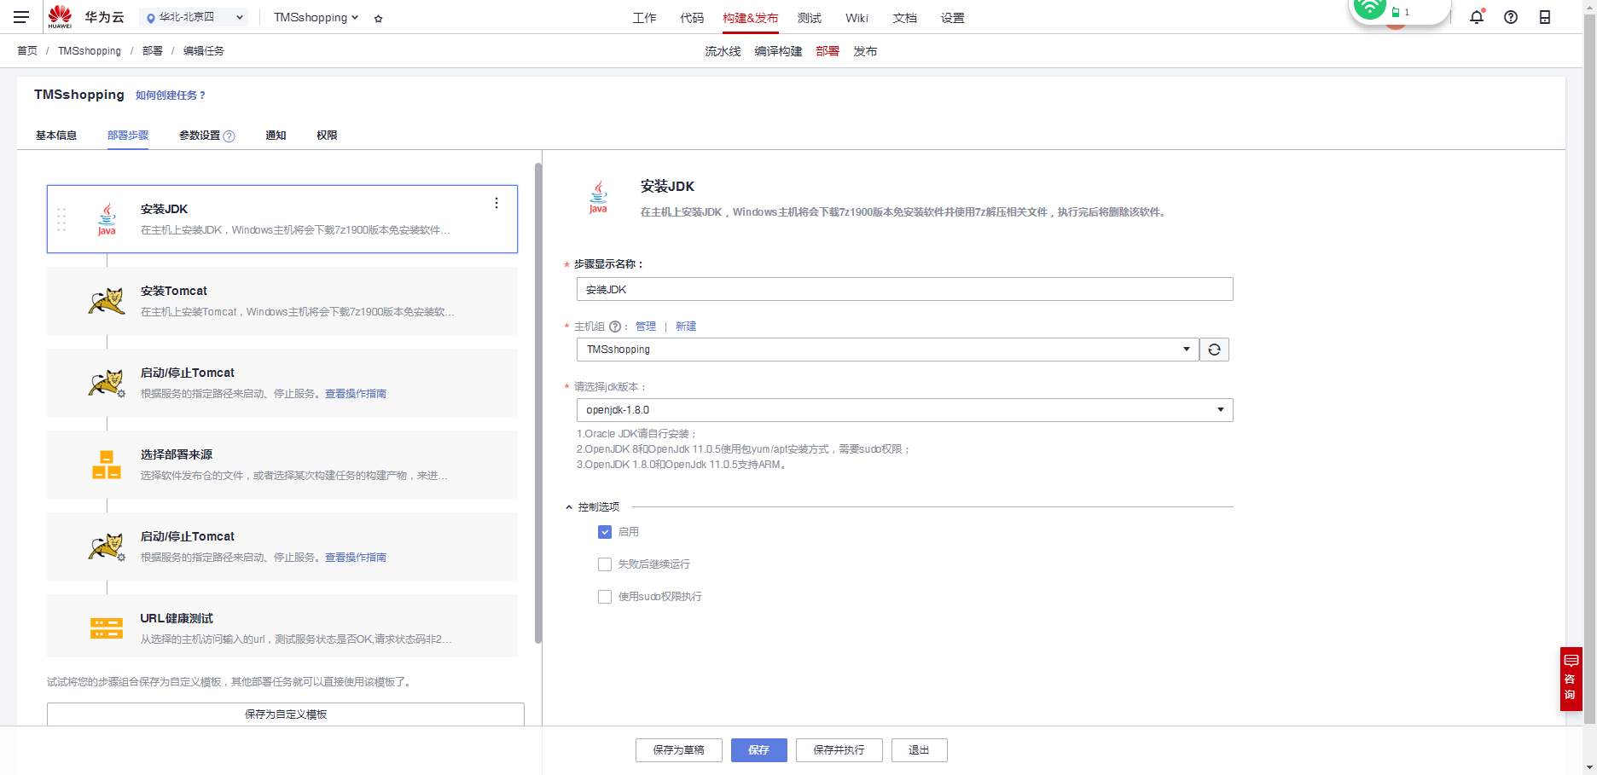The image size is (1597, 775).
Task: Switch to 编译构建 sub-navigation
Action: pyautogui.click(x=778, y=51)
